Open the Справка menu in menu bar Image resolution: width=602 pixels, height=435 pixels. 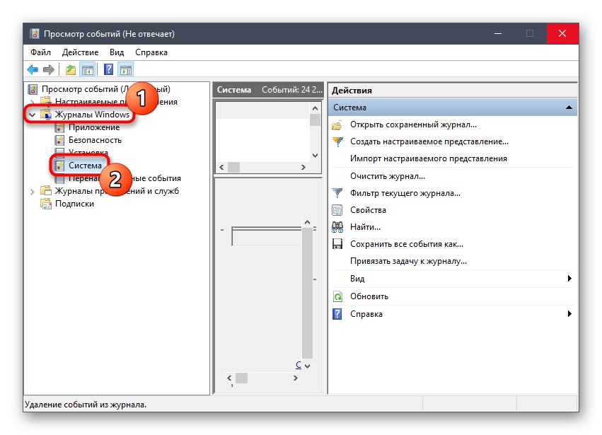[151, 52]
